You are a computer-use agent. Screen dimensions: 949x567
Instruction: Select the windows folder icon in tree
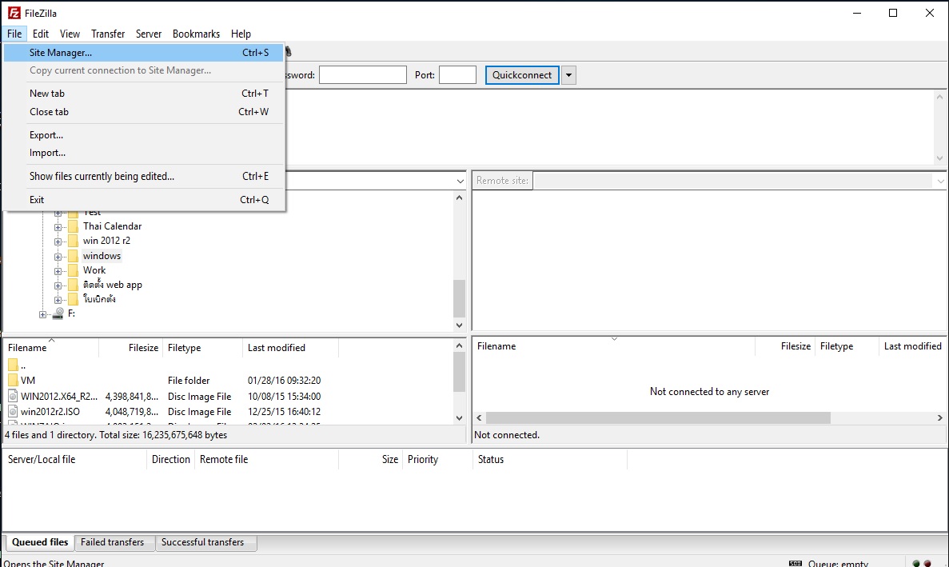click(x=74, y=256)
